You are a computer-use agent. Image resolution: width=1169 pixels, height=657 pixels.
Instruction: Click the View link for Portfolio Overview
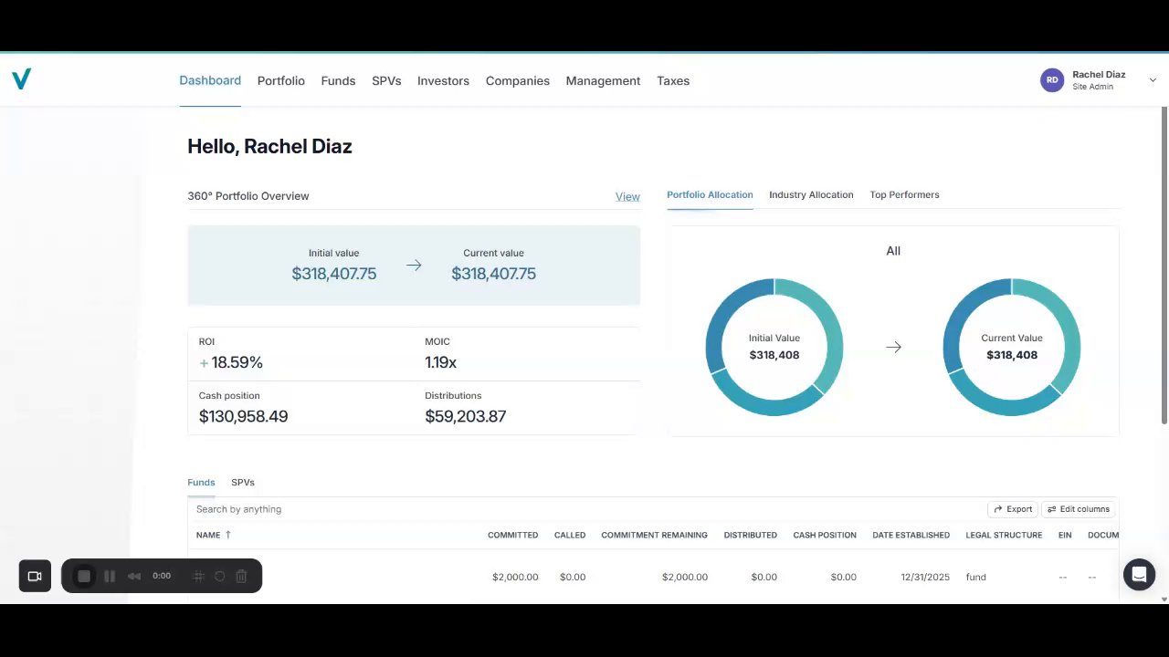coord(627,196)
